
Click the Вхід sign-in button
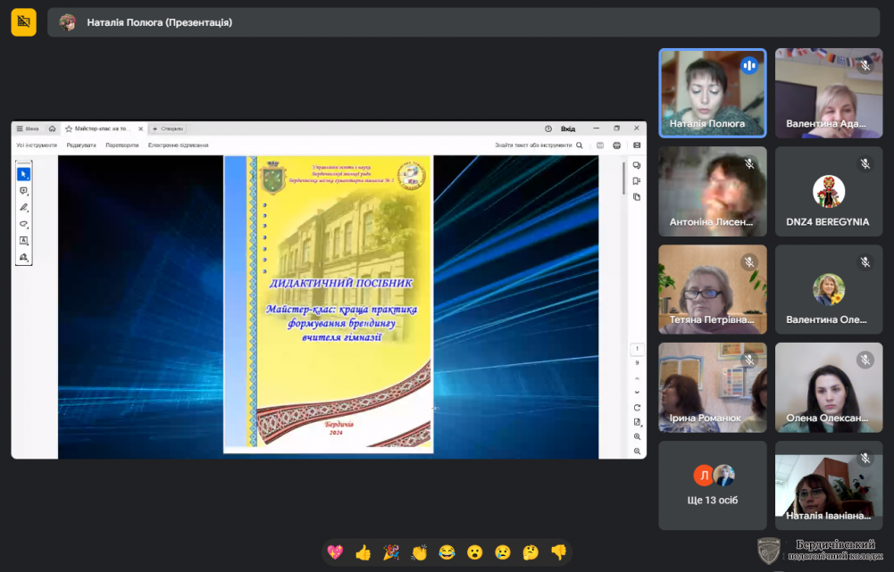[568, 128]
